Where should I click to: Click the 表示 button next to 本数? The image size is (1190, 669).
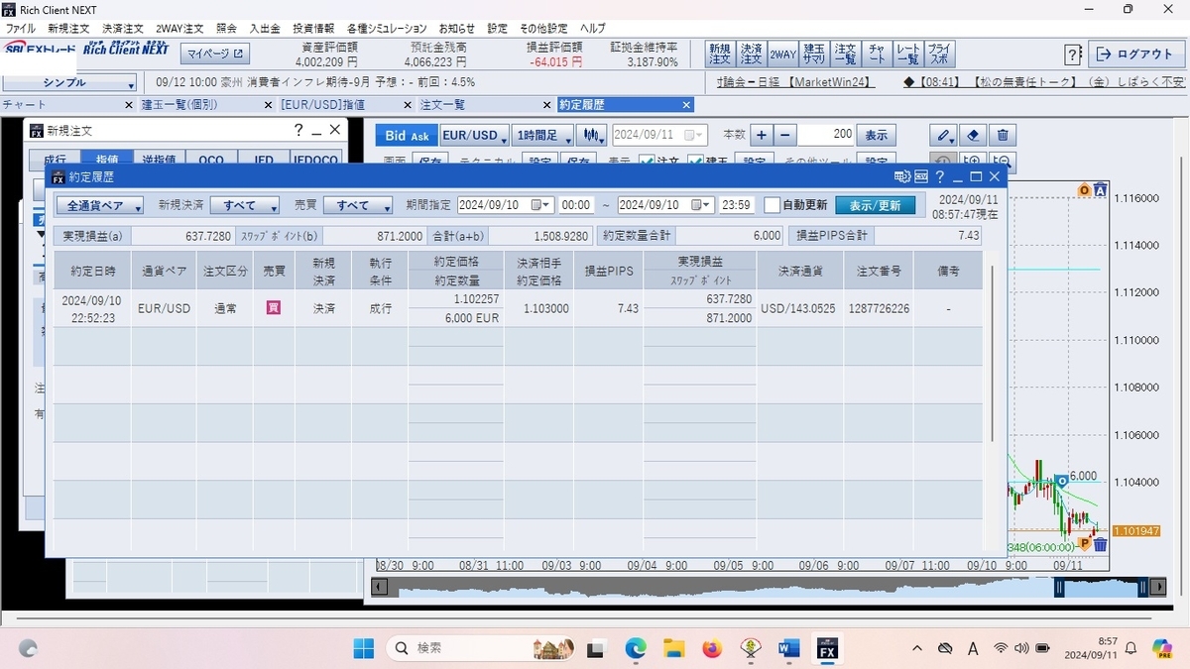tap(876, 135)
